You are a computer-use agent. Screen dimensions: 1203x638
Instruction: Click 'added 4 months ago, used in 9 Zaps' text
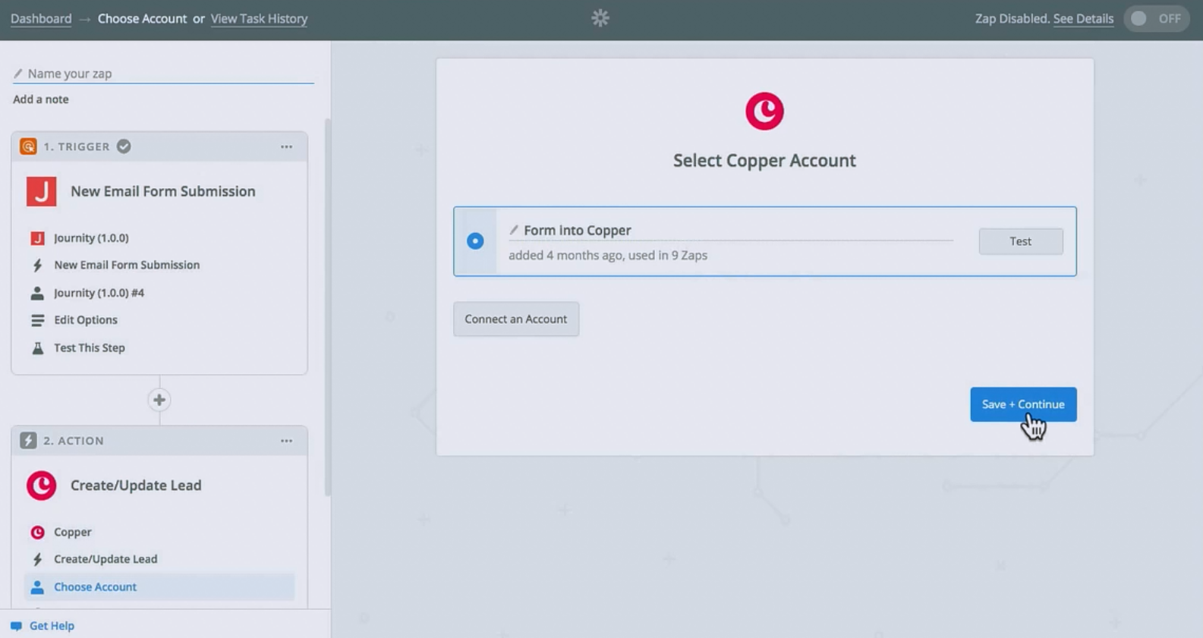click(608, 256)
